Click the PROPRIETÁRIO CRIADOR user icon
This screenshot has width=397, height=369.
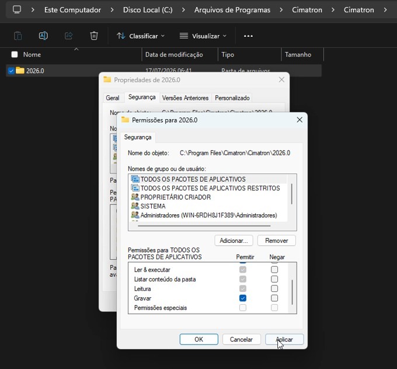coord(135,197)
